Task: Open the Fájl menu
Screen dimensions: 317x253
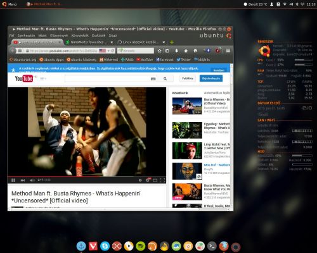Action: pyautogui.click(x=11, y=35)
